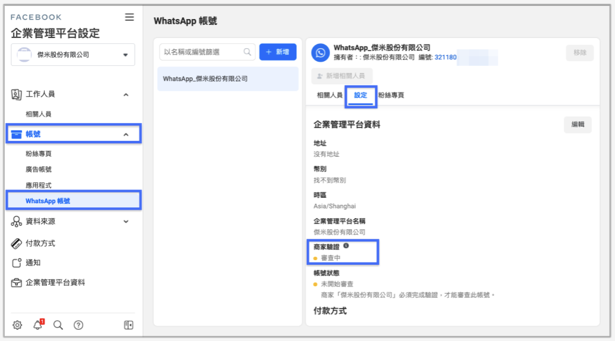
Task: Select 粉絲專頁 in the sidebar
Action: pos(39,154)
